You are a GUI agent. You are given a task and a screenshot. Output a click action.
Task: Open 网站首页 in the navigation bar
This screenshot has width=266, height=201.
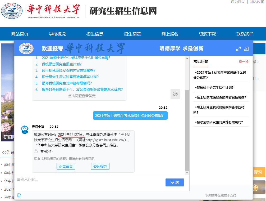(x=20, y=34)
